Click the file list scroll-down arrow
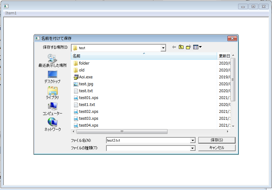 (x=233, y=126)
